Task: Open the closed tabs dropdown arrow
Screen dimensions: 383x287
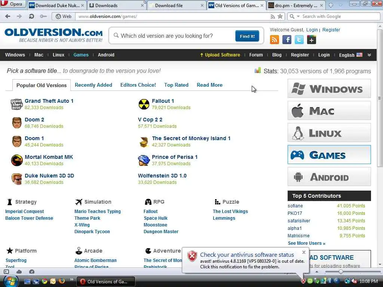Action: (x=341, y=5)
